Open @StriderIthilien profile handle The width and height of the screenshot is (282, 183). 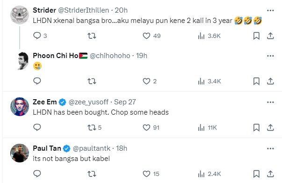84,10
